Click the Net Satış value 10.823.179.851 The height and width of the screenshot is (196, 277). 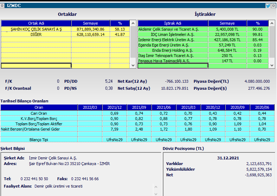point(175,88)
